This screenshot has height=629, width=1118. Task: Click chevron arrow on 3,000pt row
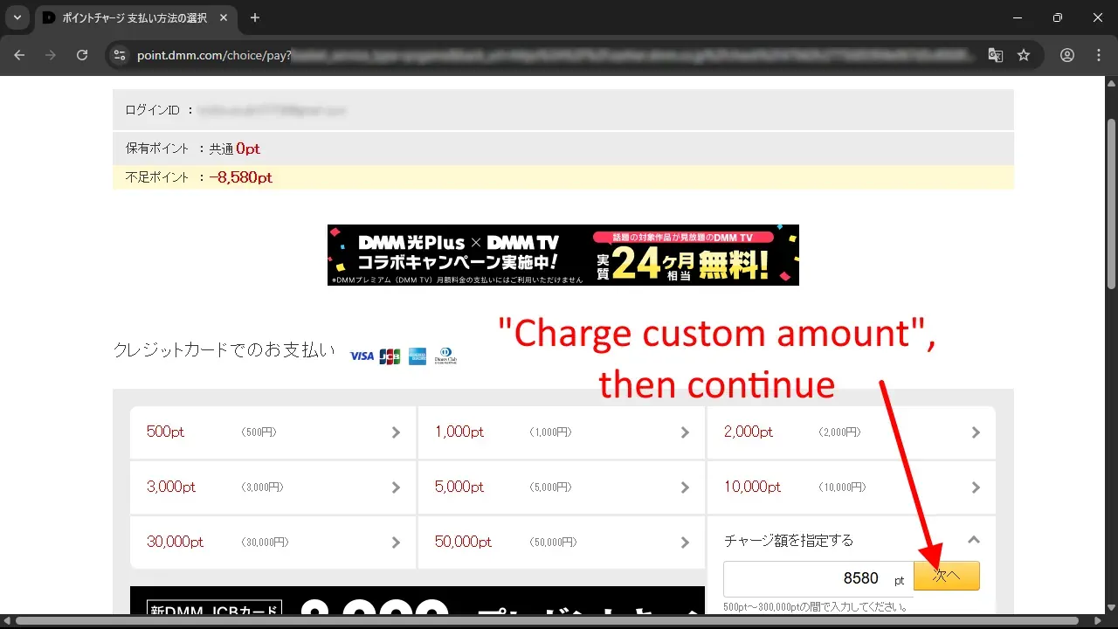(x=396, y=487)
